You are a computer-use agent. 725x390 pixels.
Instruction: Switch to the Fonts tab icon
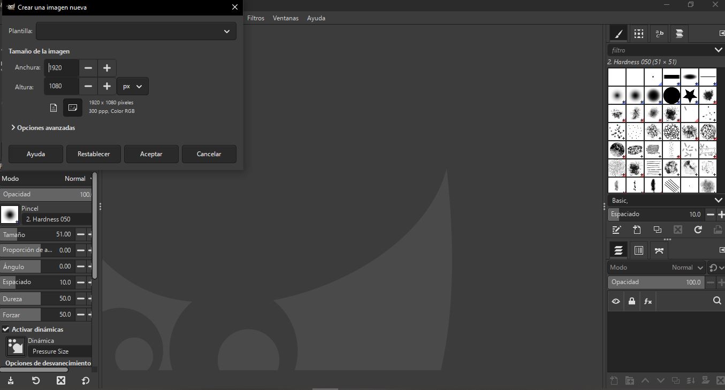[659, 34]
